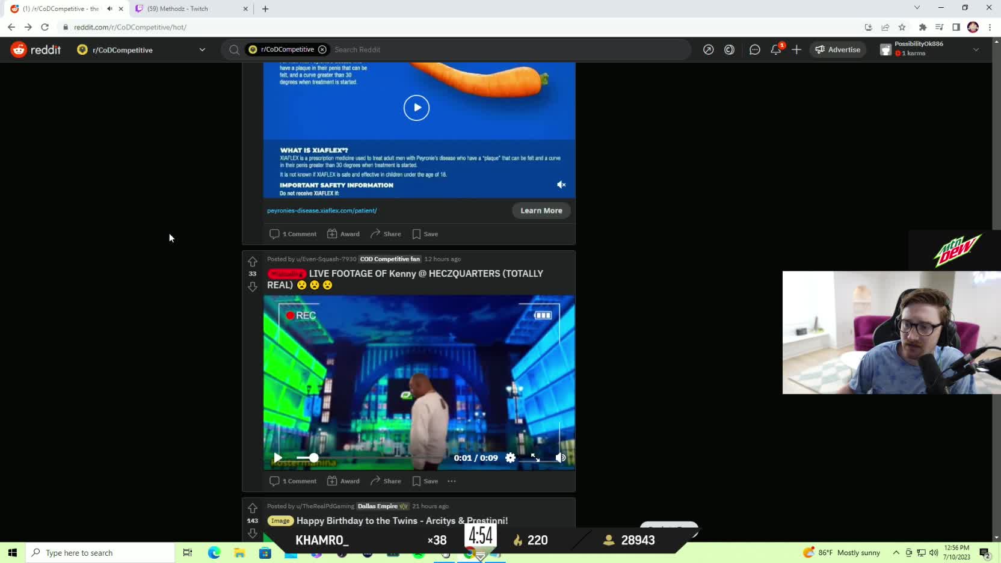Switch to the Methodz - Twitch tab
The image size is (1001, 563).
(191, 8)
